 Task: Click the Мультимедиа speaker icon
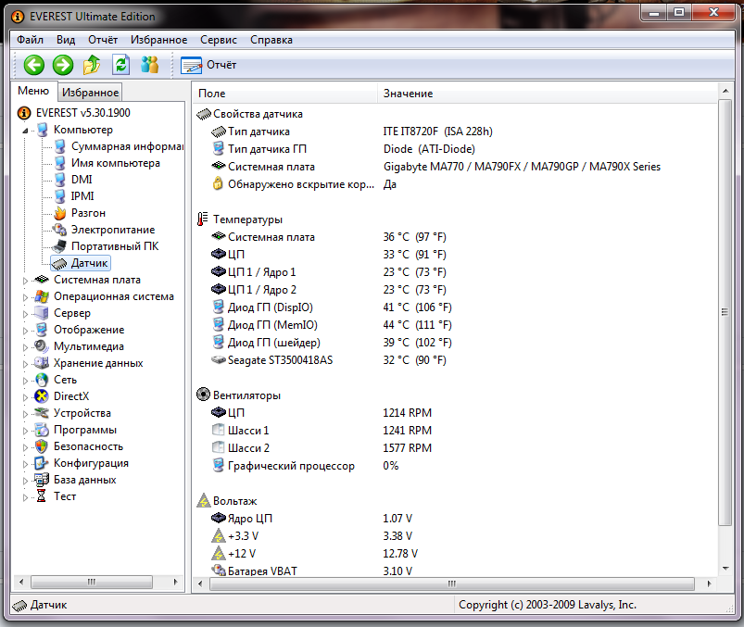[x=42, y=346]
